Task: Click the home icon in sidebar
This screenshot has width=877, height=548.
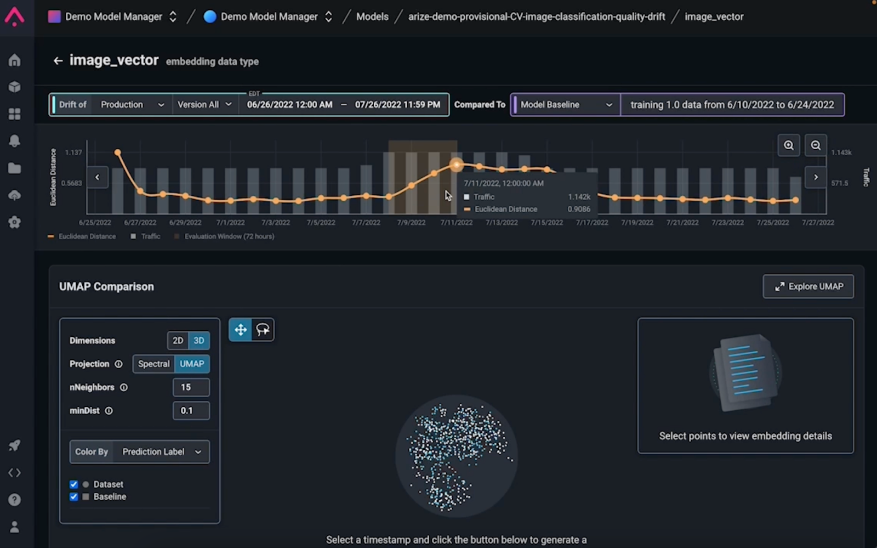Action: (15, 60)
